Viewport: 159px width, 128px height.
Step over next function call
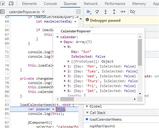(97, 12)
